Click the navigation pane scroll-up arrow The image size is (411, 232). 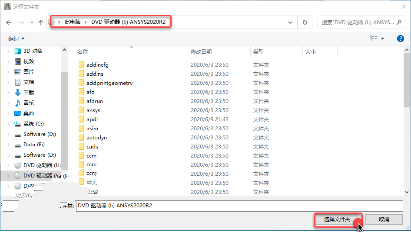click(x=64, y=50)
